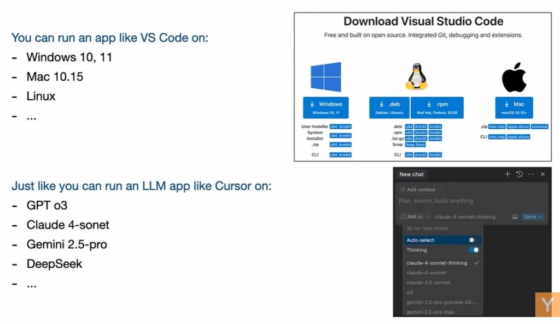The height and width of the screenshot is (324, 560).
Task: Switch to the New chat tab
Action: click(x=411, y=174)
